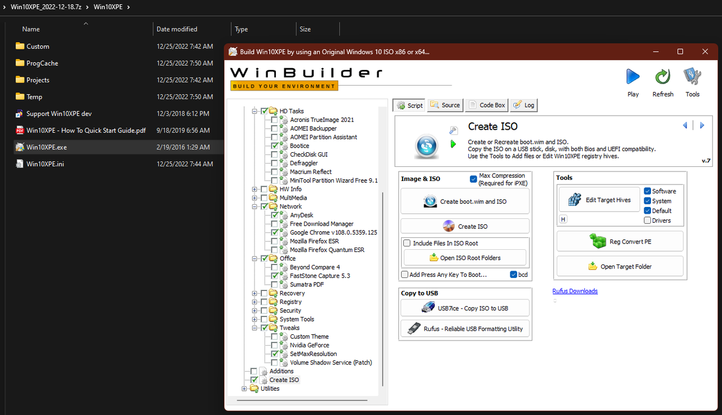Click the wrench-and-key edit script icon
The height and width of the screenshot is (415, 722).
coord(454,130)
